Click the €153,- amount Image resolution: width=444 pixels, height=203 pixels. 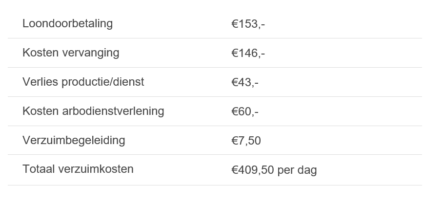coord(248,24)
